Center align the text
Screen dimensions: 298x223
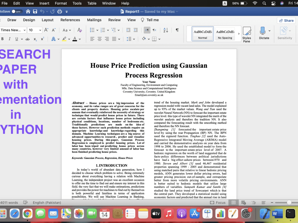point(100,39)
